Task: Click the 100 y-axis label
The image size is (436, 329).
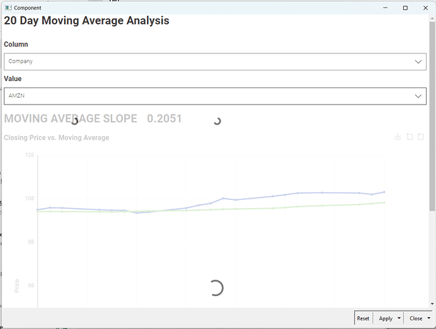Action: tap(30, 199)
